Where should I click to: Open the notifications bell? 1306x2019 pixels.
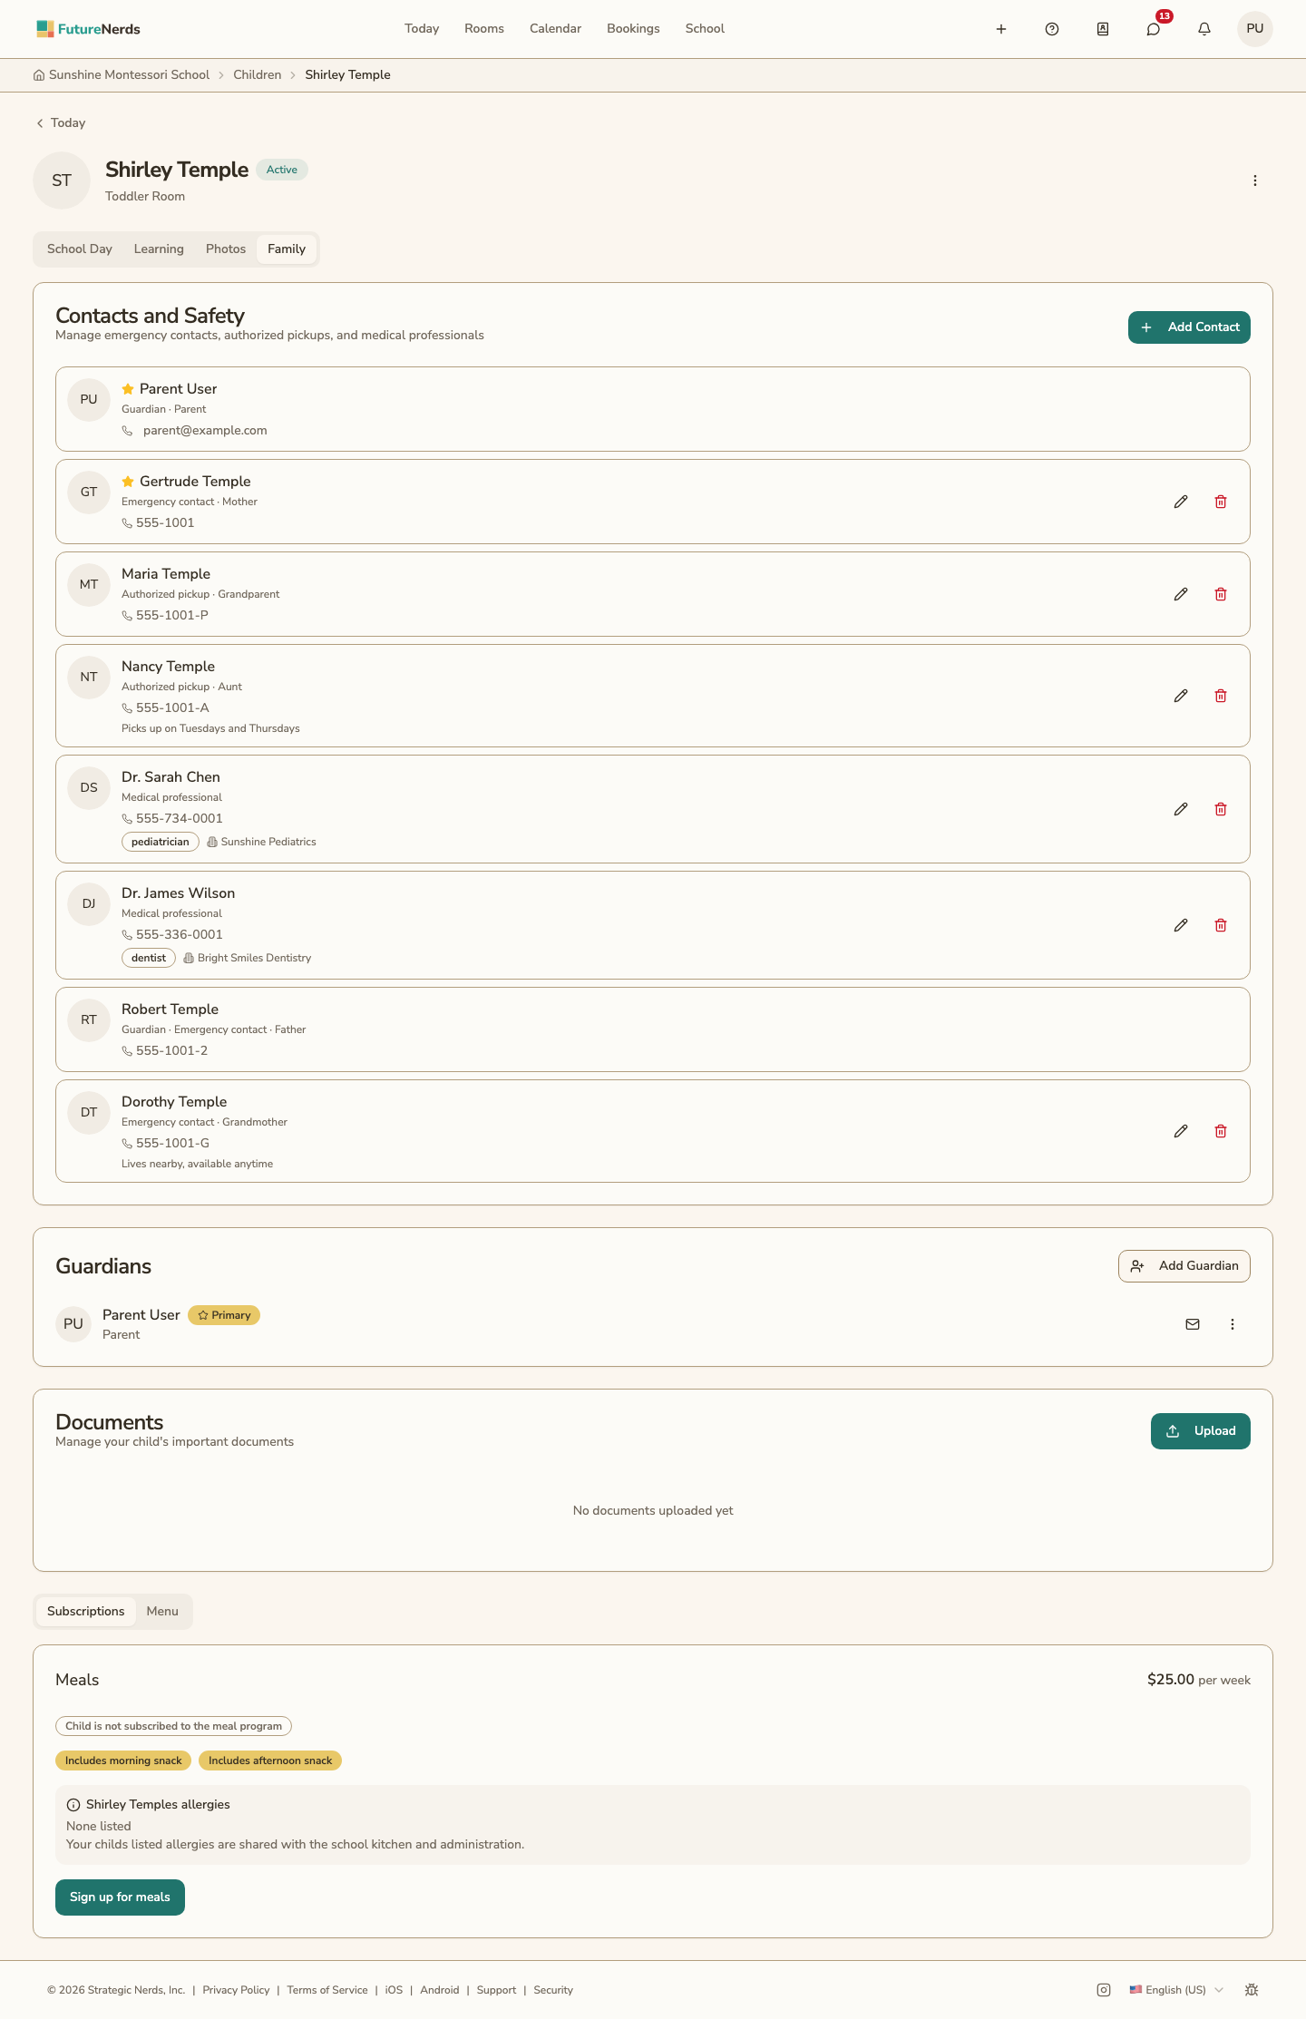pyautogui.click(x=1204, y=29)
